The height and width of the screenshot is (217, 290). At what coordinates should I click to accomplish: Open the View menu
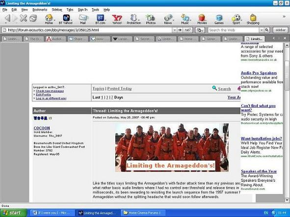pyautogui.click(x=25, y=10)
